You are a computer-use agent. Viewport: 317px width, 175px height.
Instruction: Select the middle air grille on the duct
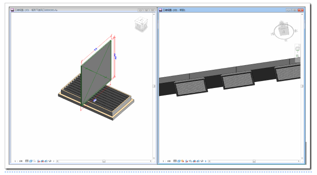tap(237, 80)
